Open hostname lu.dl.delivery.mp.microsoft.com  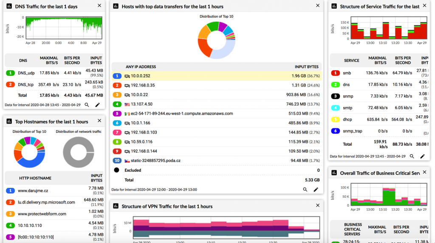tap(46, 202)
